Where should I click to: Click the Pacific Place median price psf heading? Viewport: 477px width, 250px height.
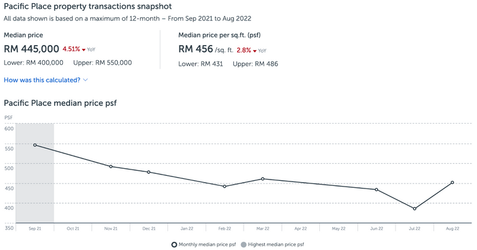[x=60, y=103]
